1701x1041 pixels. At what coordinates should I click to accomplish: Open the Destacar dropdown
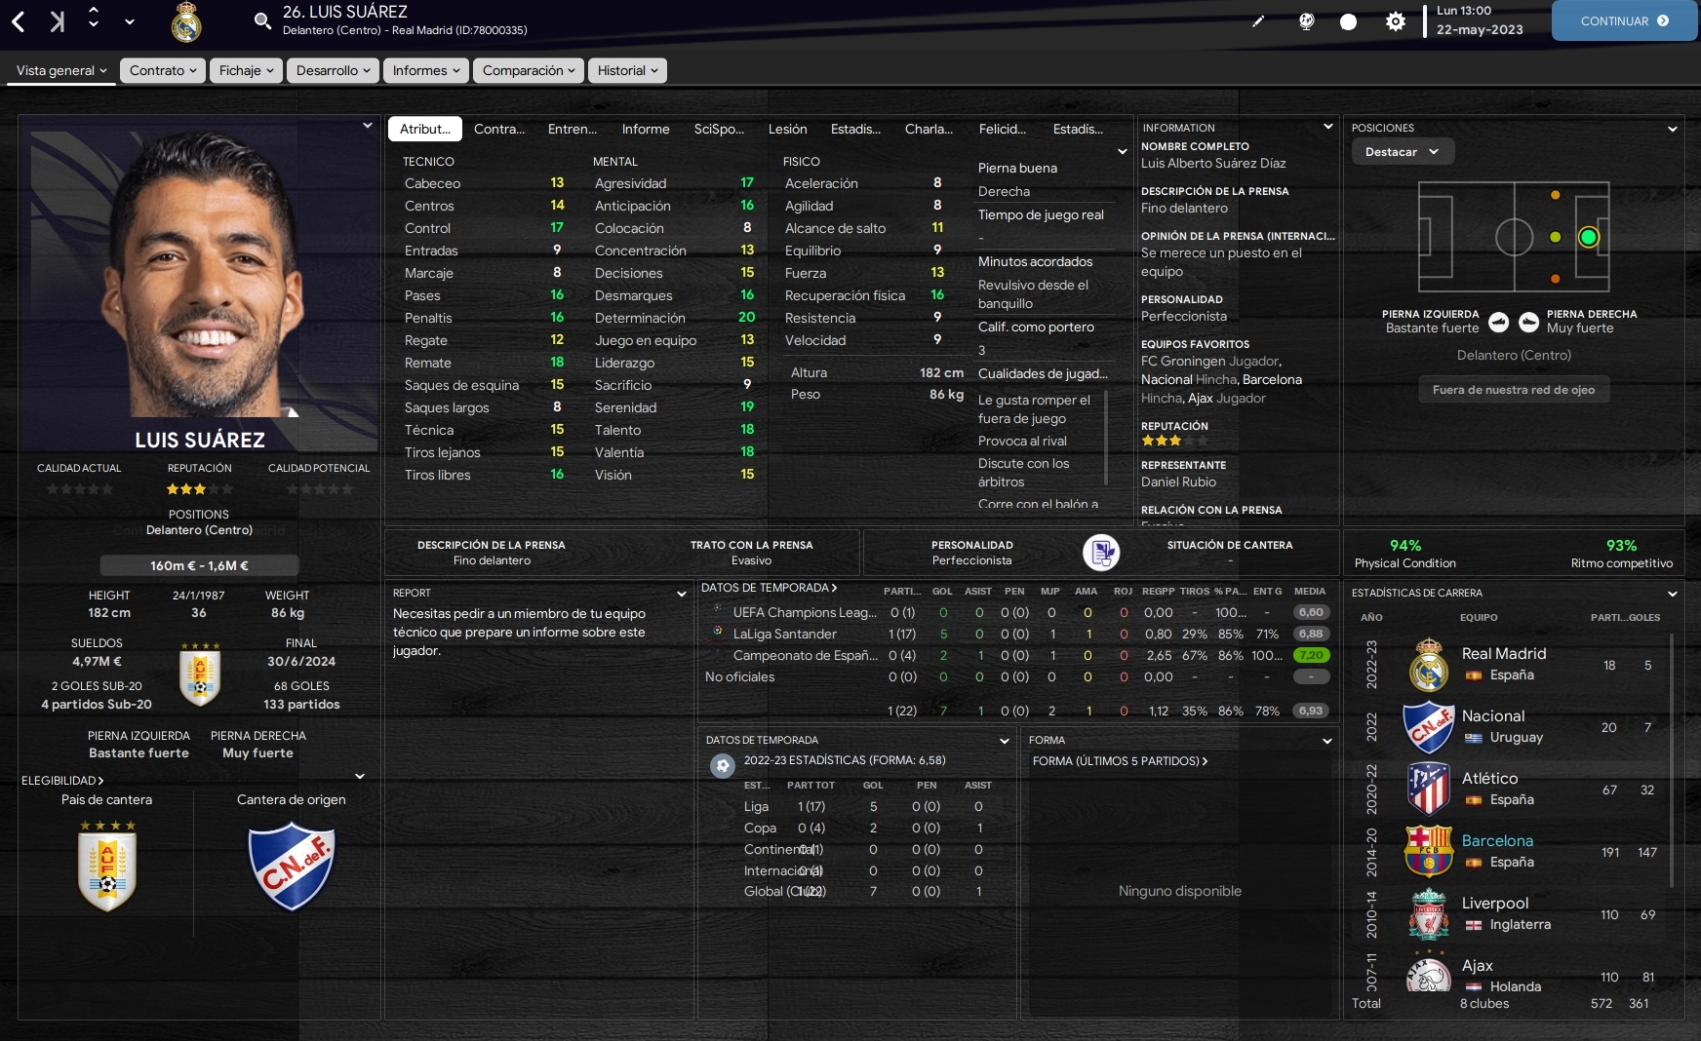[1403, 152]
